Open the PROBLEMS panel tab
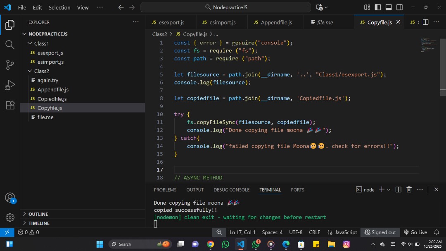446x251 pixels. click(165, 190)
